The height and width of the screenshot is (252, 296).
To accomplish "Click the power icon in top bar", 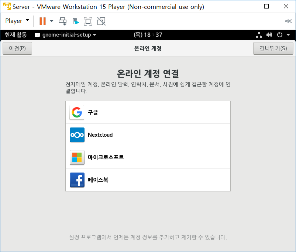I will 280,35.
